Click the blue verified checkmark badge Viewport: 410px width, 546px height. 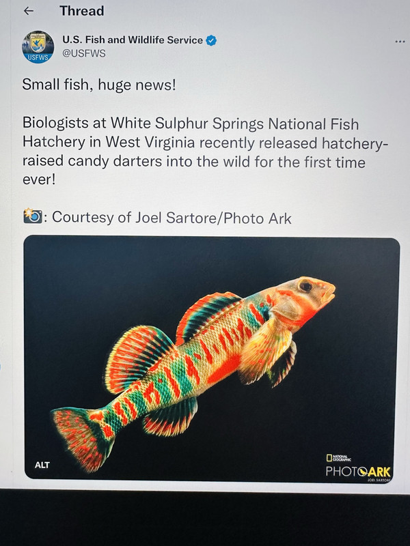211,40
